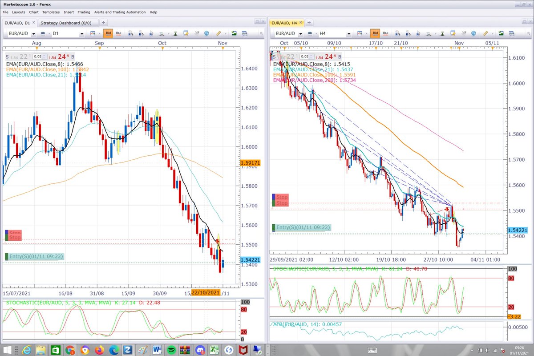Expand H4 timeframe dropdown in right chart
This screenshot has width=534, height=356.
pyautogui.click(x=349, y=34)
